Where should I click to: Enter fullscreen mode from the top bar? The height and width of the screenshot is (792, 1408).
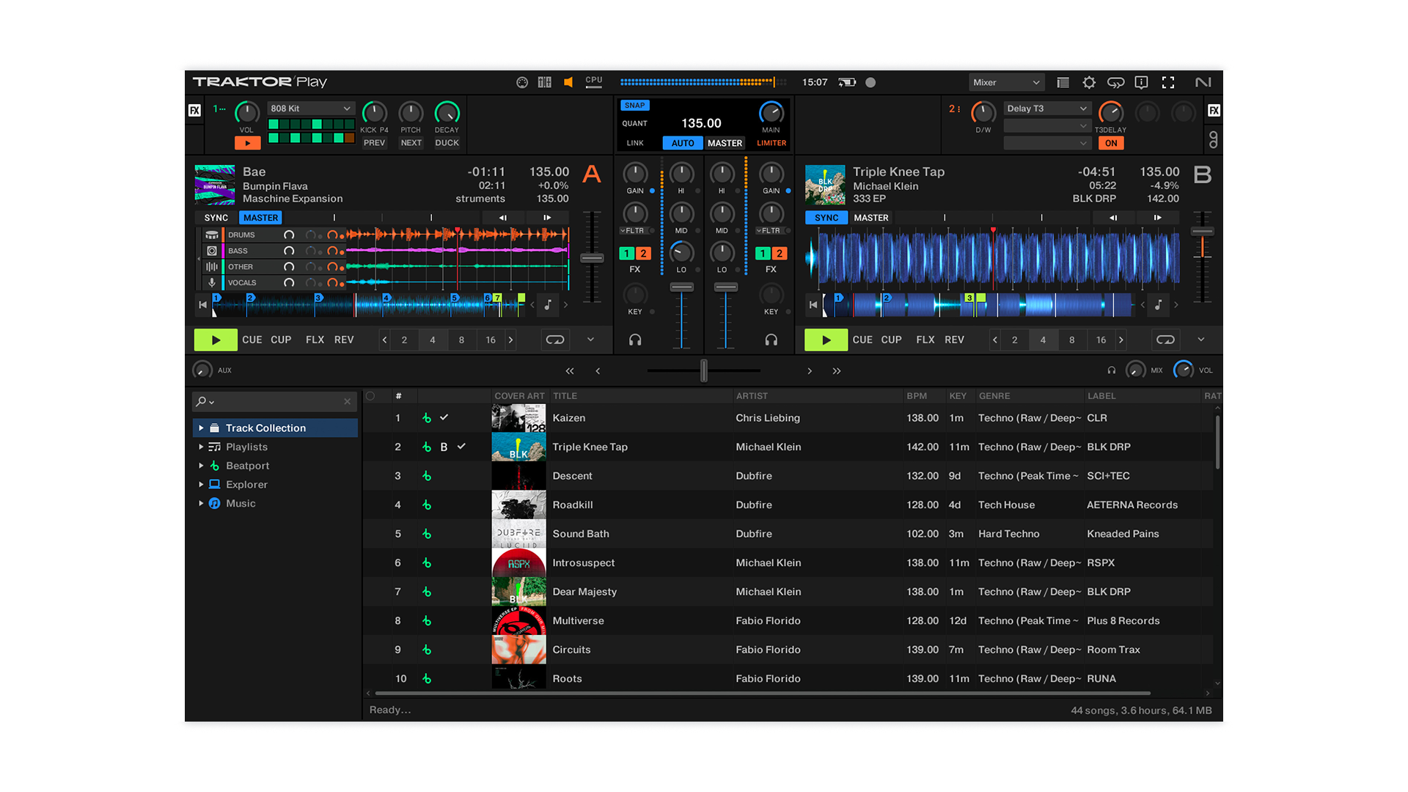click(x=1168, y=82)
